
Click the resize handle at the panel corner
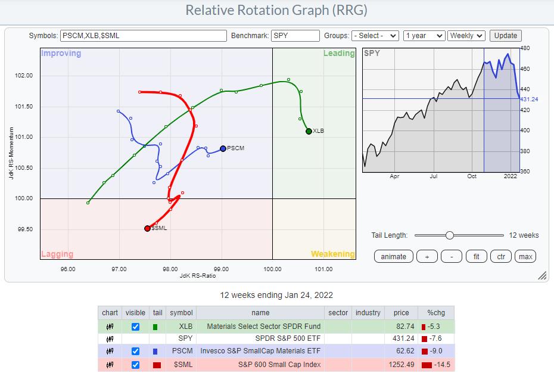pyautogui.click(x=542, y=275)
